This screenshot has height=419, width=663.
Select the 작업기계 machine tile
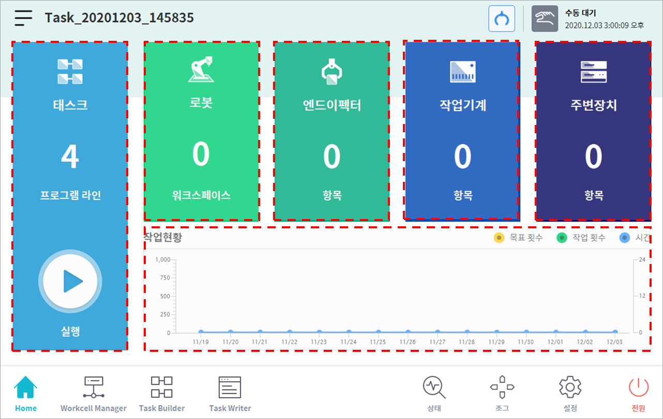(462, 131)
